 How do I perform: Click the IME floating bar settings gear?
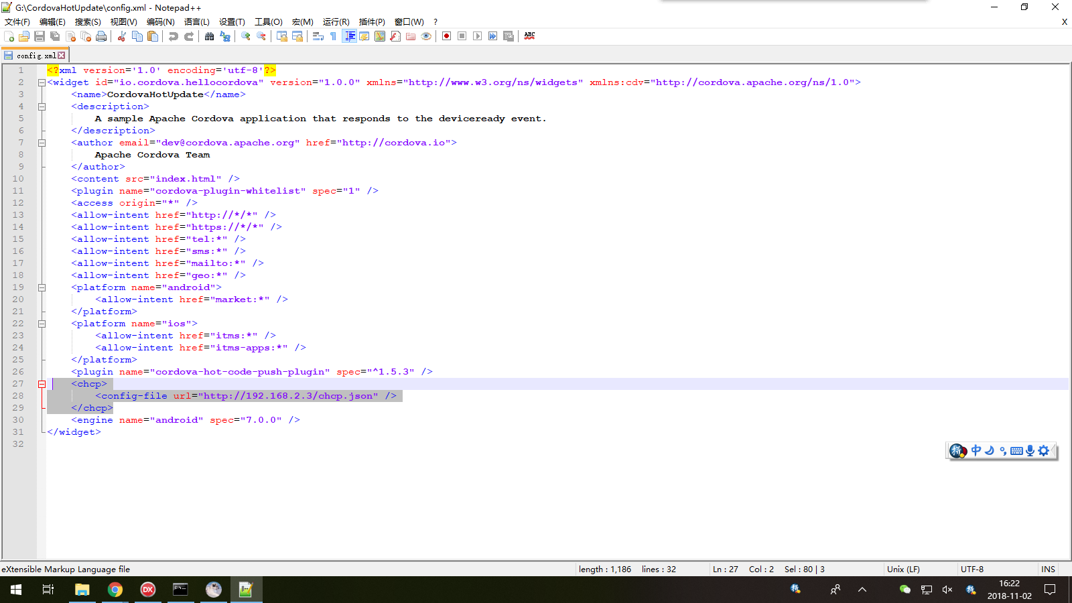pos(1044,451)
